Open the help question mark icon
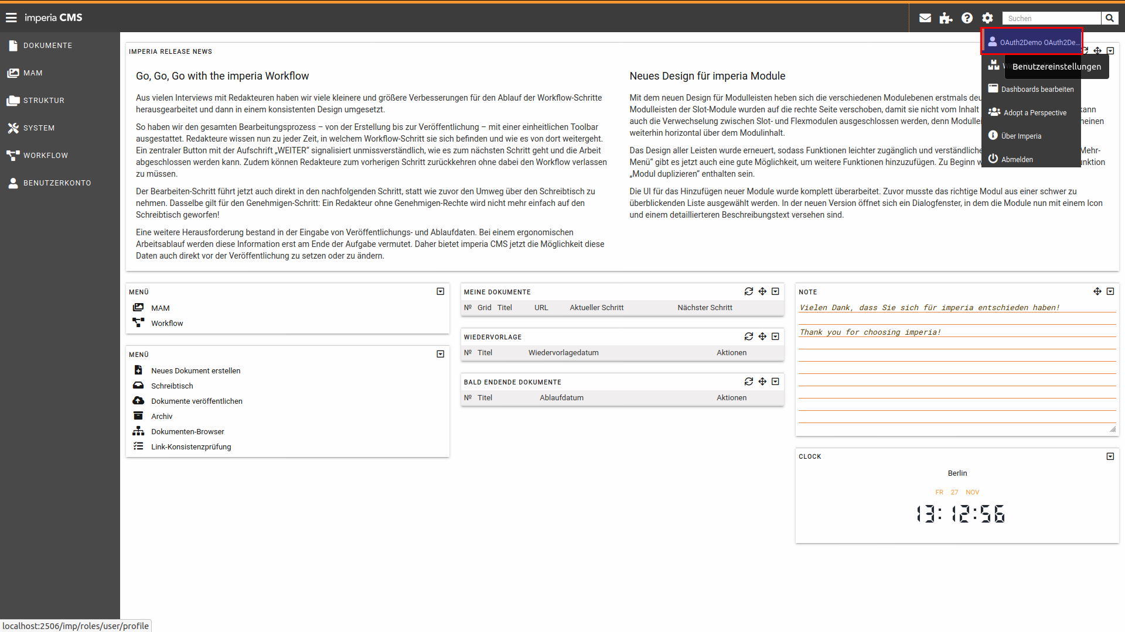1125x632 pixels. pos(967,18)
